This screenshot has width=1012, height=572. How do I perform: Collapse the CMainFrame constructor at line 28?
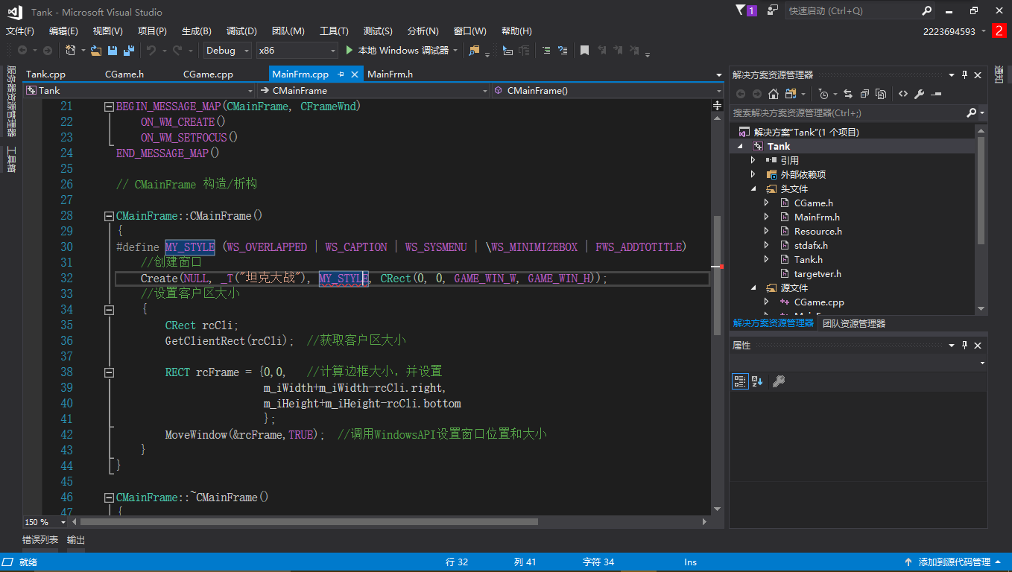point(110,216)
